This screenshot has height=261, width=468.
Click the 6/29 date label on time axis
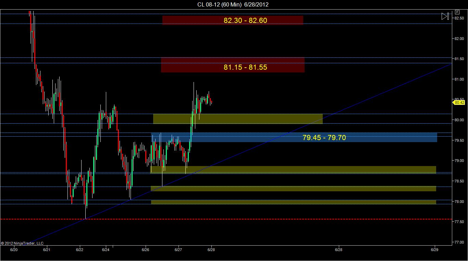[435, 250]
